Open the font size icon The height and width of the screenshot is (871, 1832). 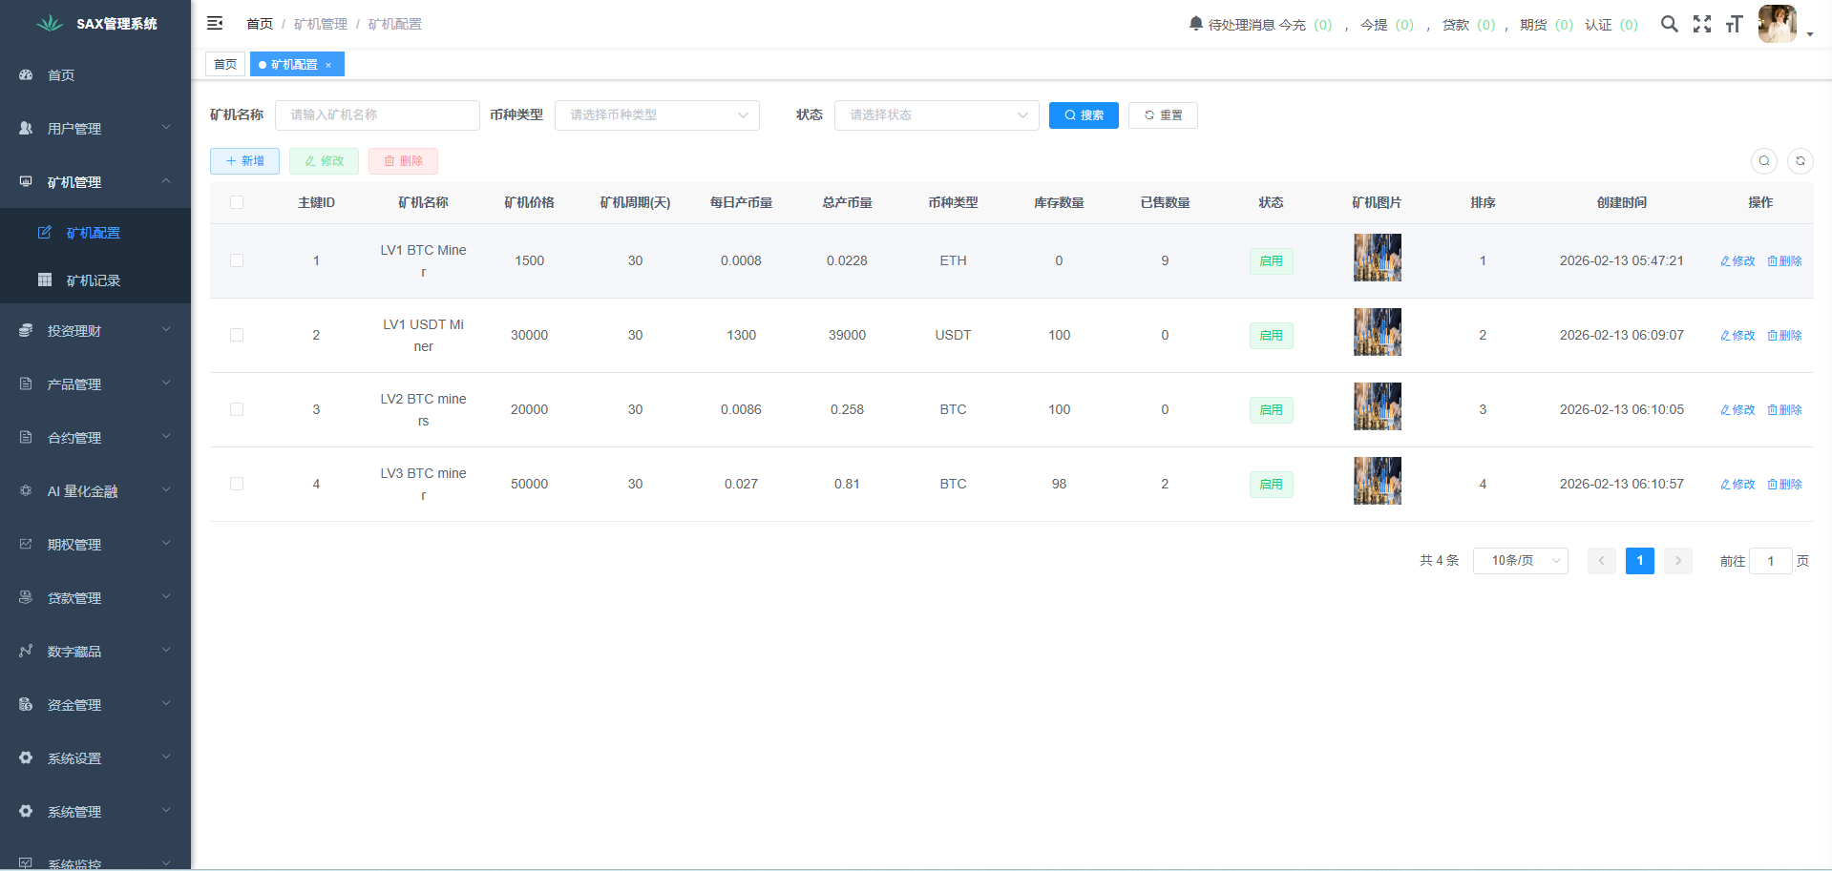coord(1734,24)
